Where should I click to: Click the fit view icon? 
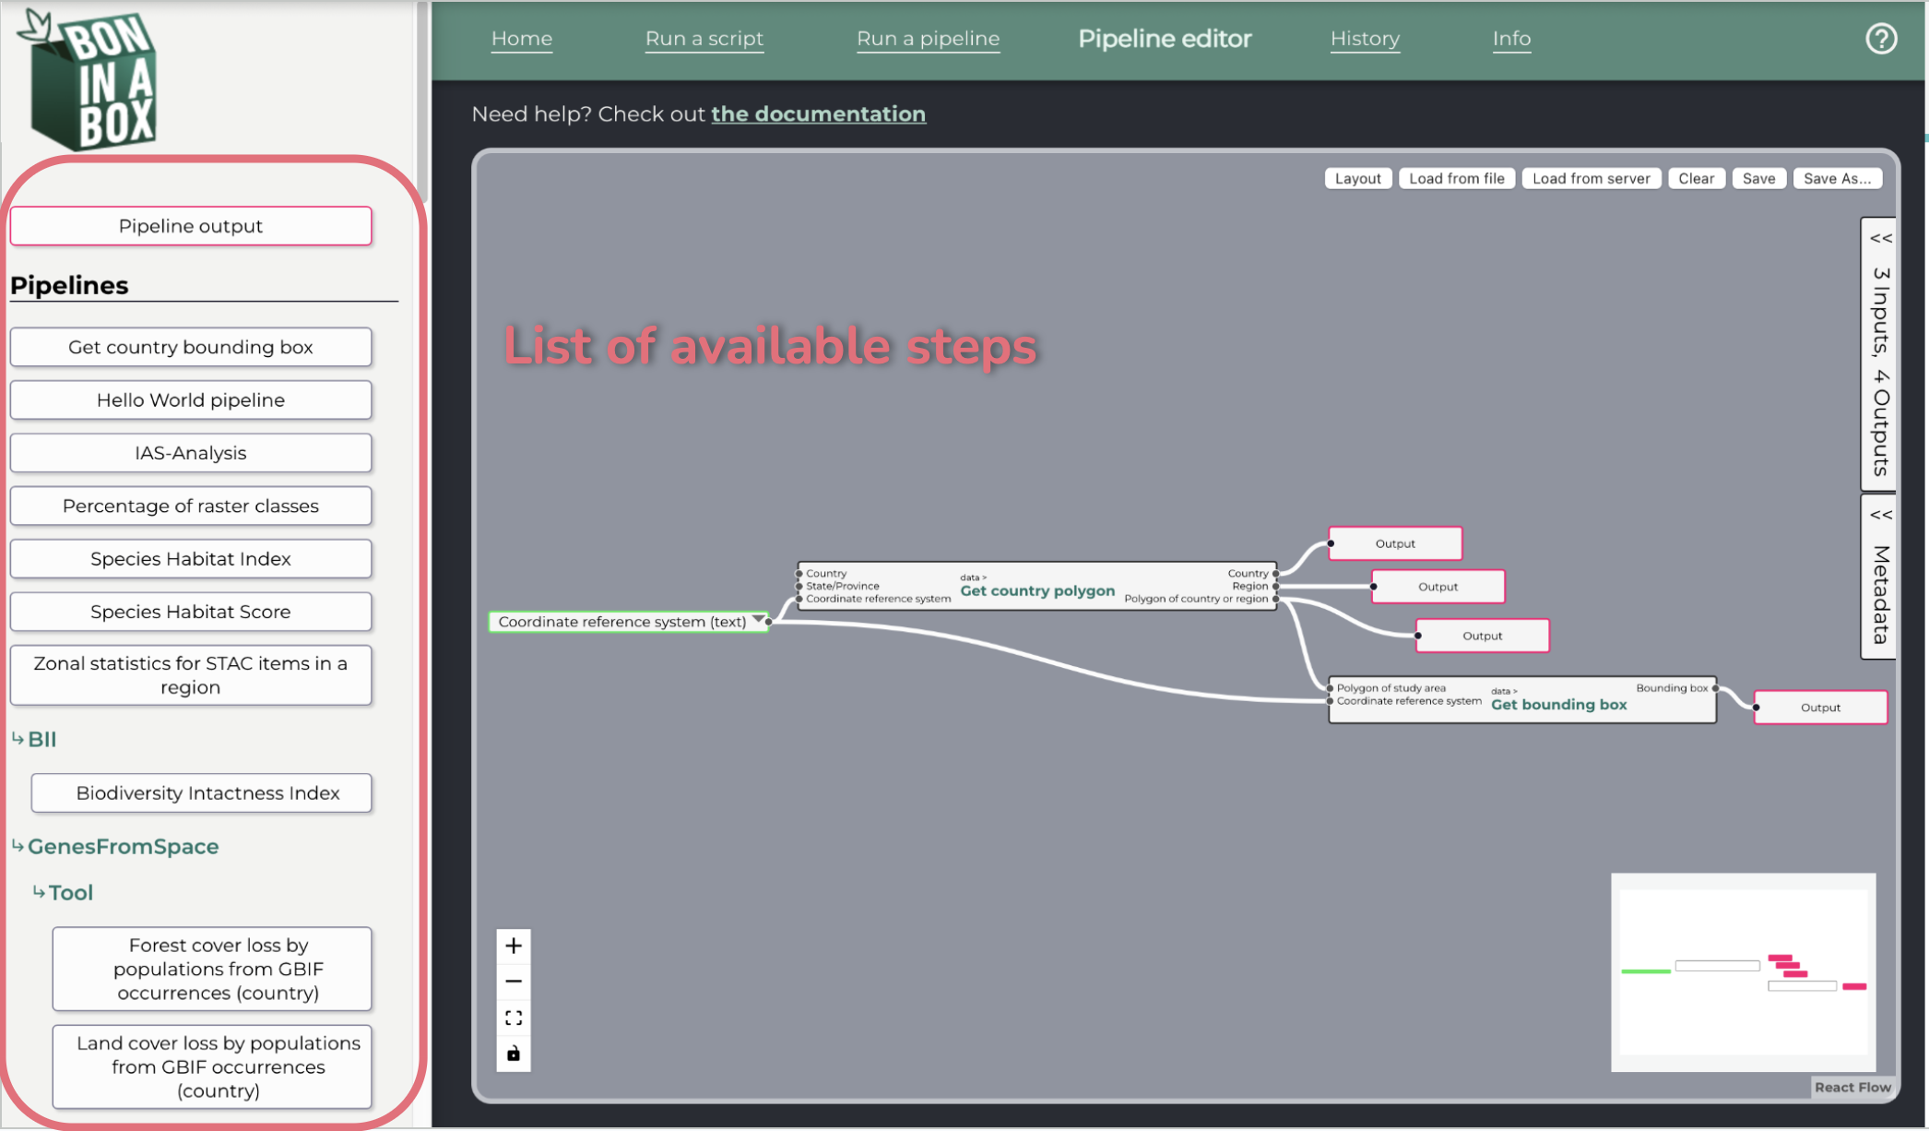click(x=514, y=1018)
